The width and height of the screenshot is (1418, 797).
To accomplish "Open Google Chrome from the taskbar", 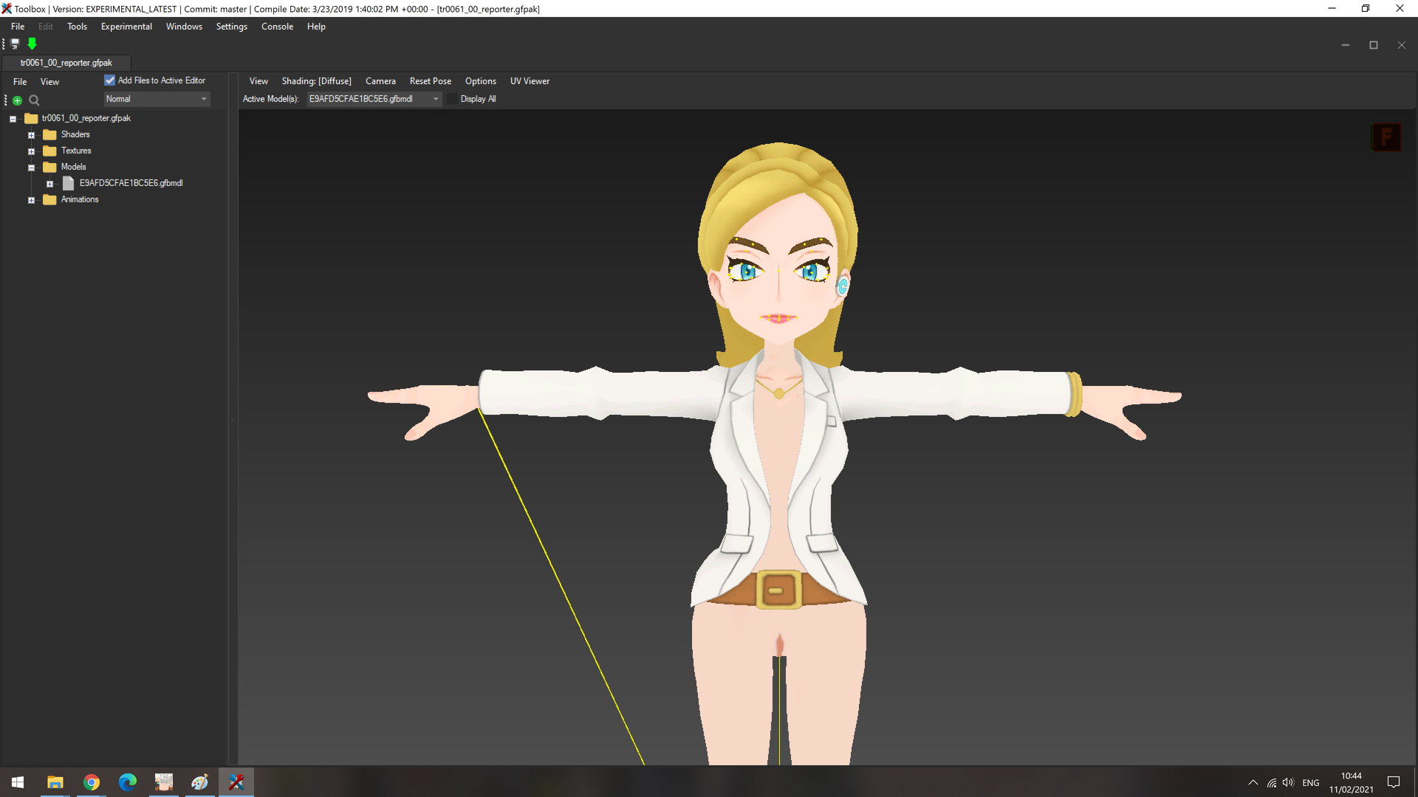I will [92, 782].
